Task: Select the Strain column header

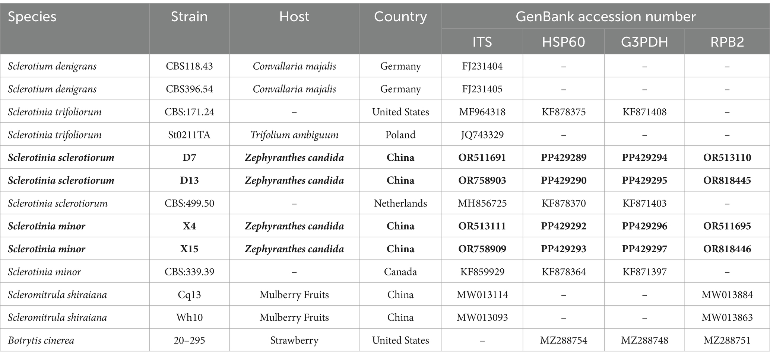Action: [189, 17]
